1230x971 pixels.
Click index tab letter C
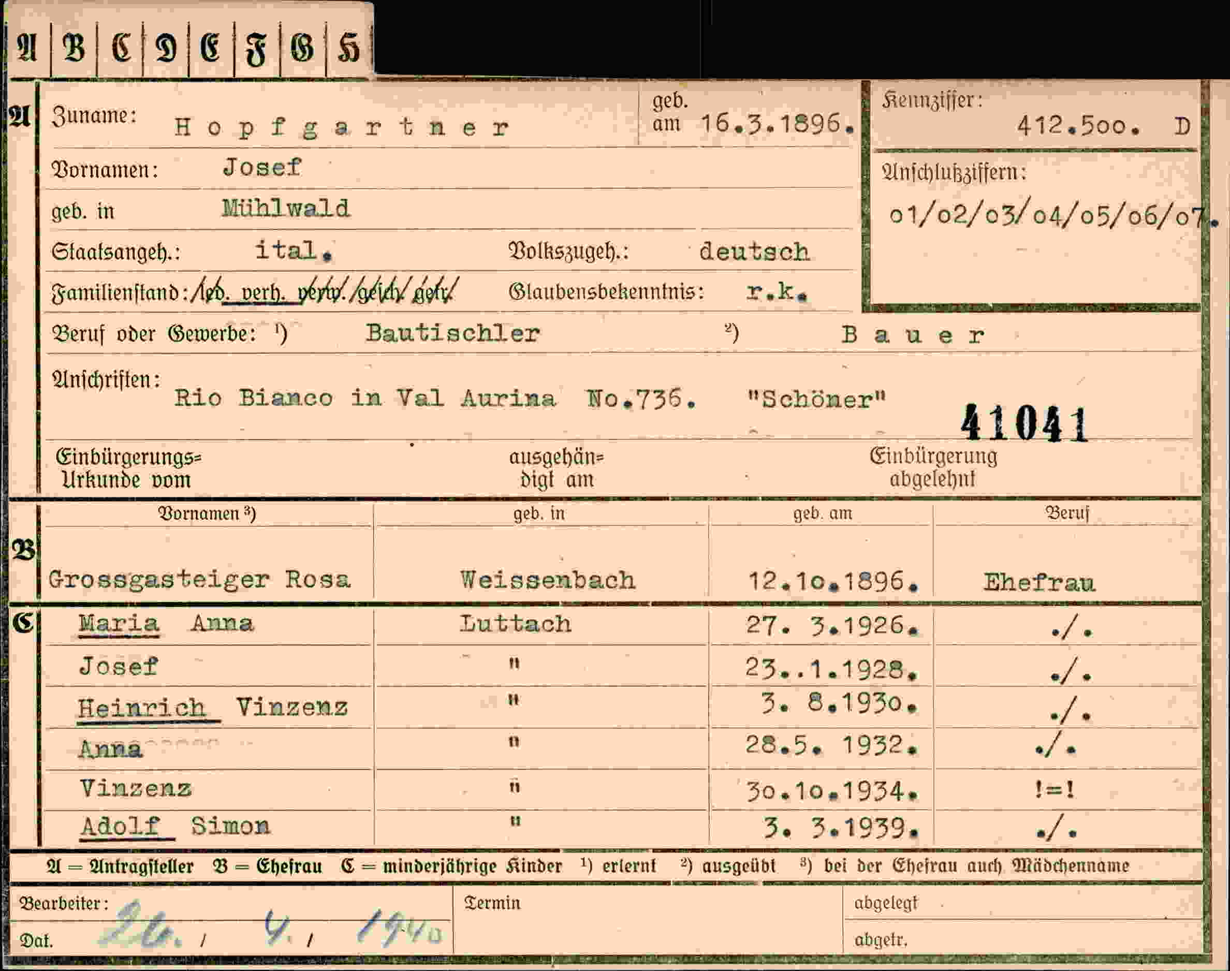[121, 47]
